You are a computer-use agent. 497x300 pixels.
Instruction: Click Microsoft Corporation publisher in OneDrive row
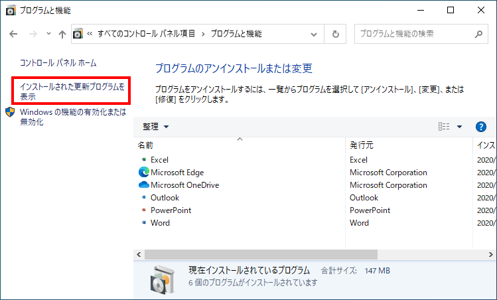pyautogui.click(x=388, y=185)
